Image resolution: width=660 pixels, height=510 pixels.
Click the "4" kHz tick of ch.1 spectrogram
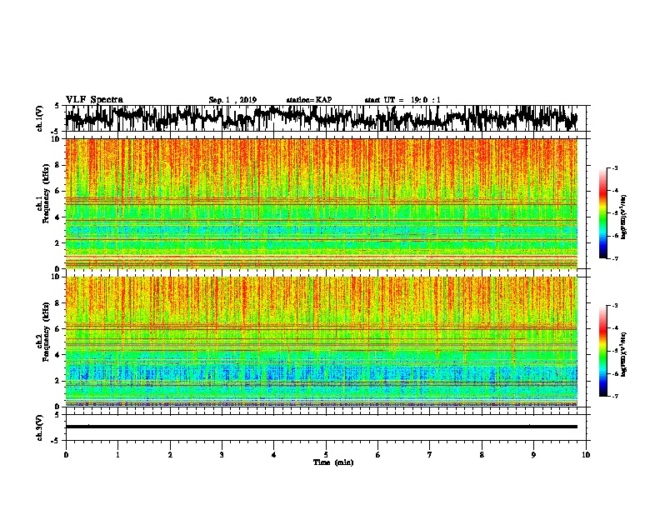(x=57, y=217)
